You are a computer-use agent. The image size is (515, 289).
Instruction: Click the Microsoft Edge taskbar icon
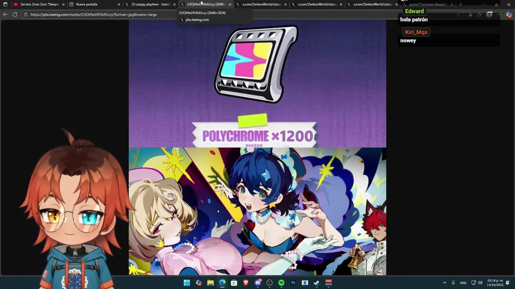coord(222,283)
